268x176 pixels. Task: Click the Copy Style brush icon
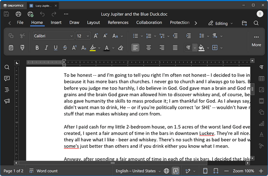click(x=22, y=48)
